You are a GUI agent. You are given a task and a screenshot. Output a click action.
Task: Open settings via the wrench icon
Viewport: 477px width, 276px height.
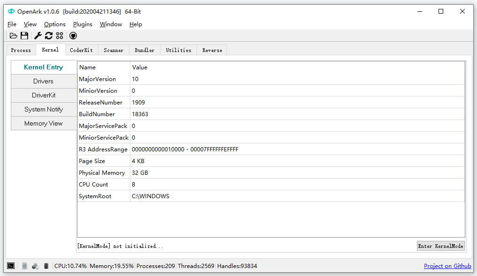click(x=38, y=36)
